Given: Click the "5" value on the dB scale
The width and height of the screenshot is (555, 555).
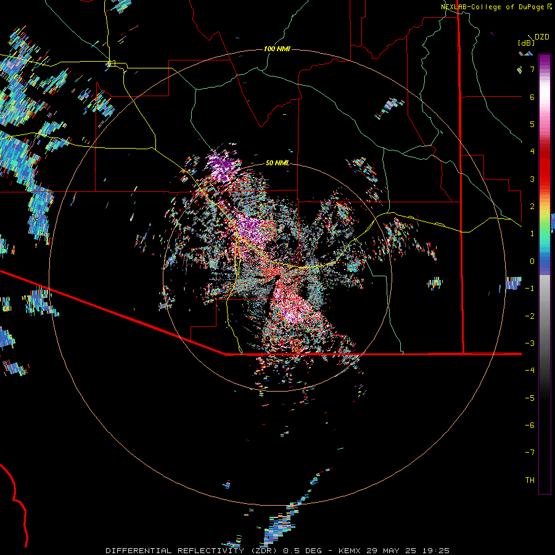Looking at the screenshot, I should [532, 124].
